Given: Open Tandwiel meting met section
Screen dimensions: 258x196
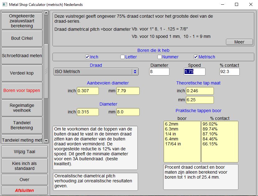Looking at the screenshot, I should 22,139.
